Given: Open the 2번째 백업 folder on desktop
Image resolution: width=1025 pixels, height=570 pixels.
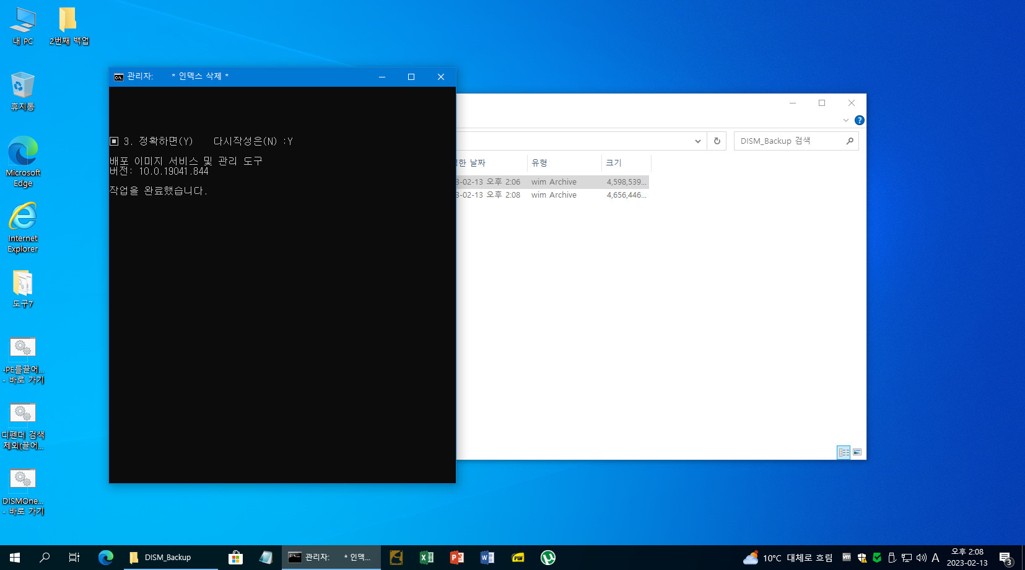Looking at the screenshot, I should click(x=69, y=27).
